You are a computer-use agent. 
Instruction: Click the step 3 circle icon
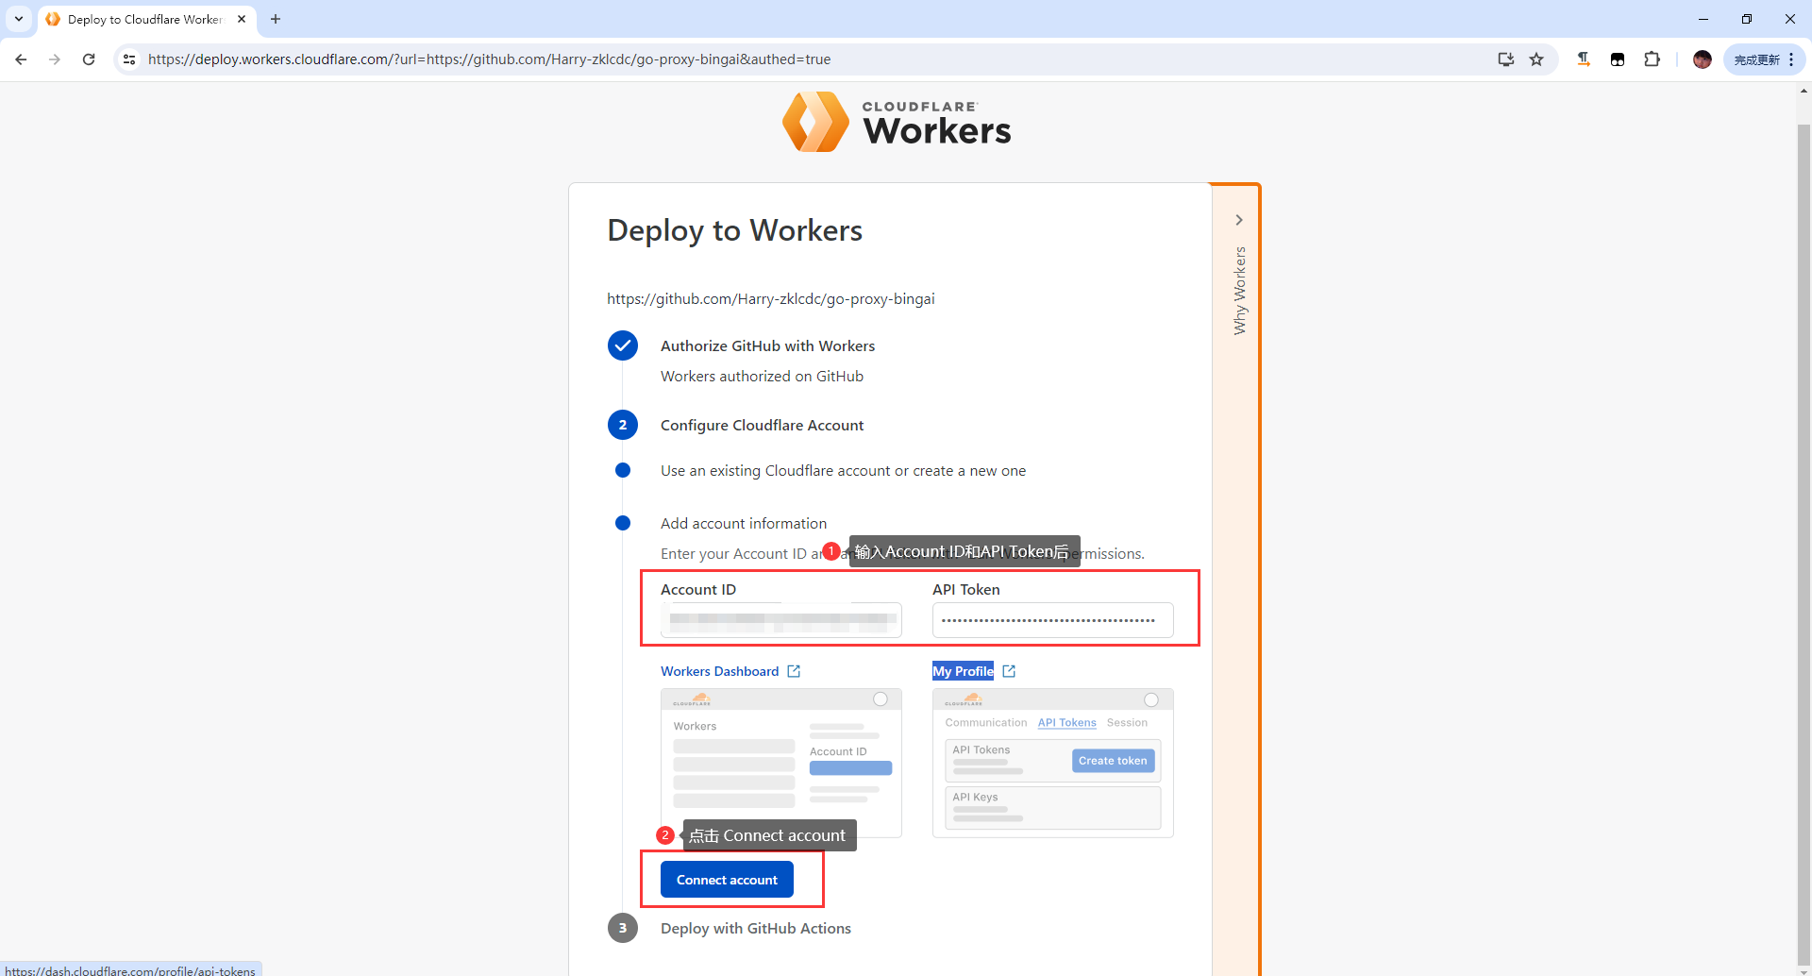(x=623, y=928)
